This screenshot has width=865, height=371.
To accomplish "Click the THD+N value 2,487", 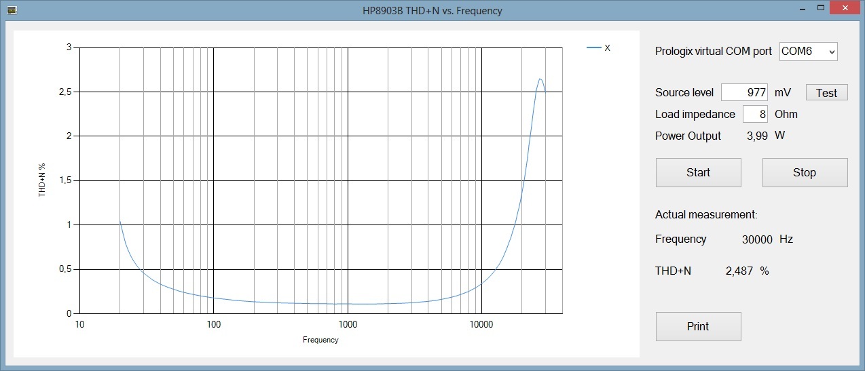I will click(x=739, y=271).
